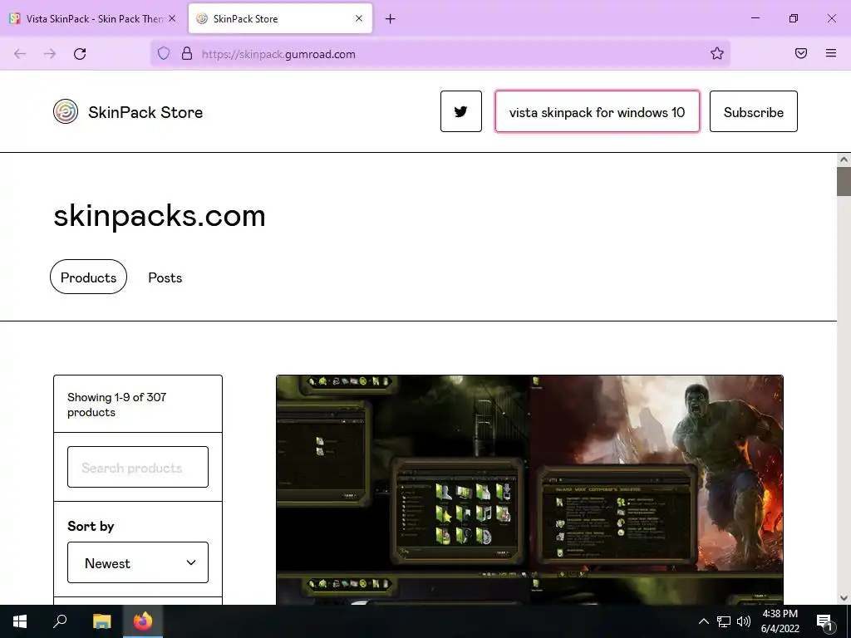Click the URL address bar

[440, 54]
